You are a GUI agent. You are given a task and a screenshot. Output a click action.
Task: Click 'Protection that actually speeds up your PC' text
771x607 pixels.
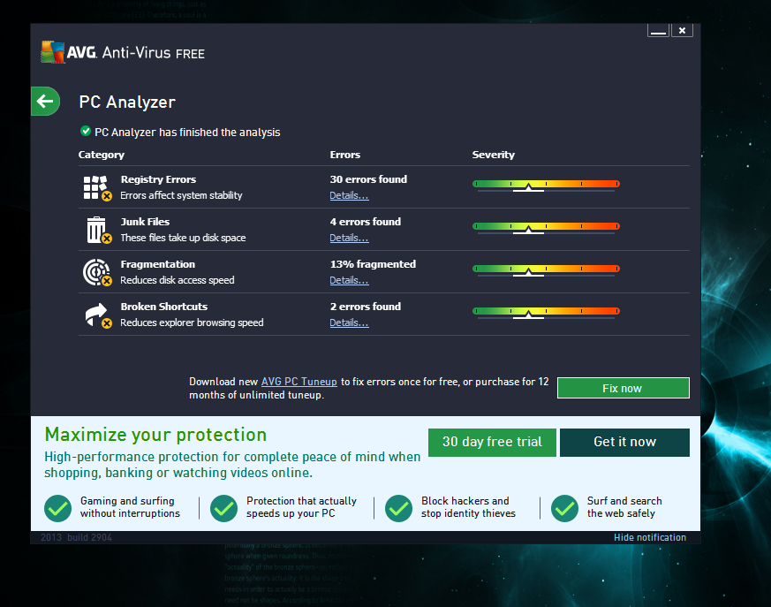tap(301, 507)
